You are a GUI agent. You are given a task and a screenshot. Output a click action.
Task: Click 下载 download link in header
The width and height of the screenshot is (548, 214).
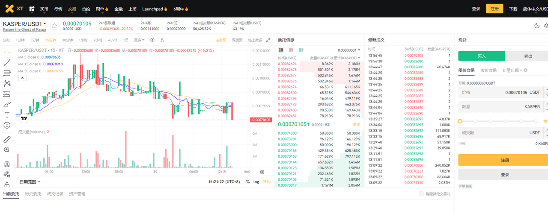513,9
